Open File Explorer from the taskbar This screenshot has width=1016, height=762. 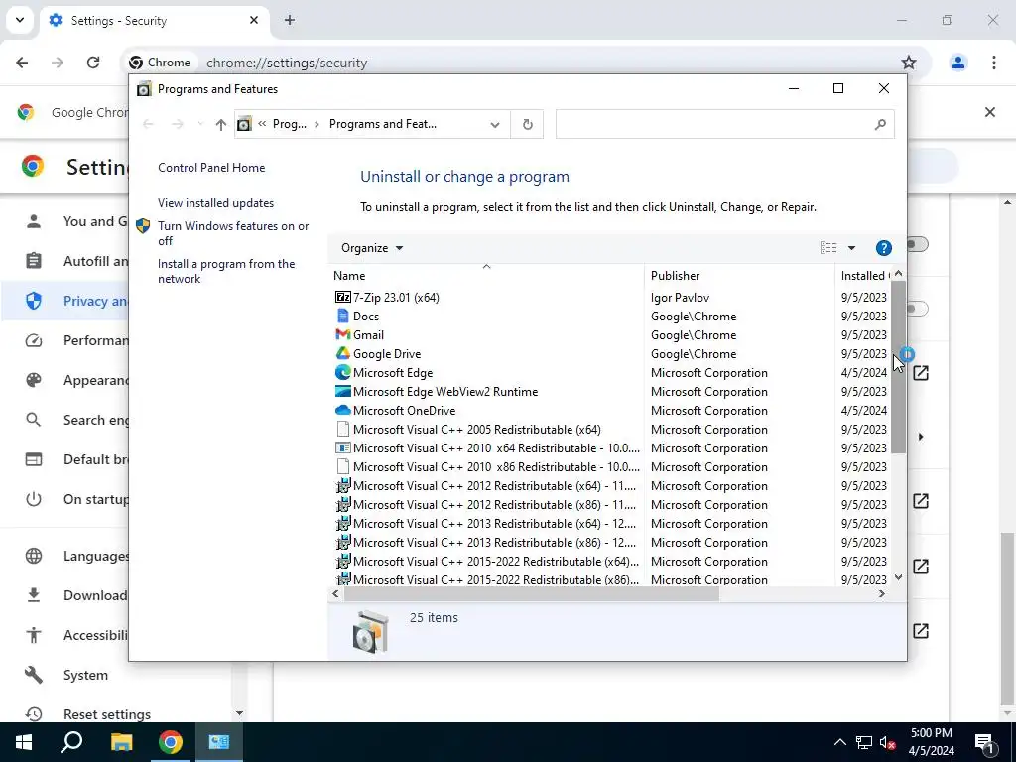click(121, 742)
